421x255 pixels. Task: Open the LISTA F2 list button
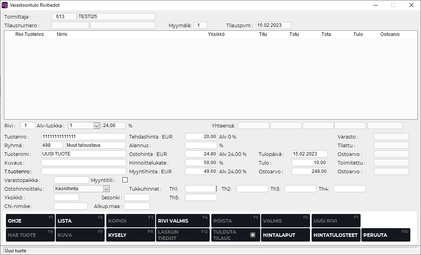80,221
